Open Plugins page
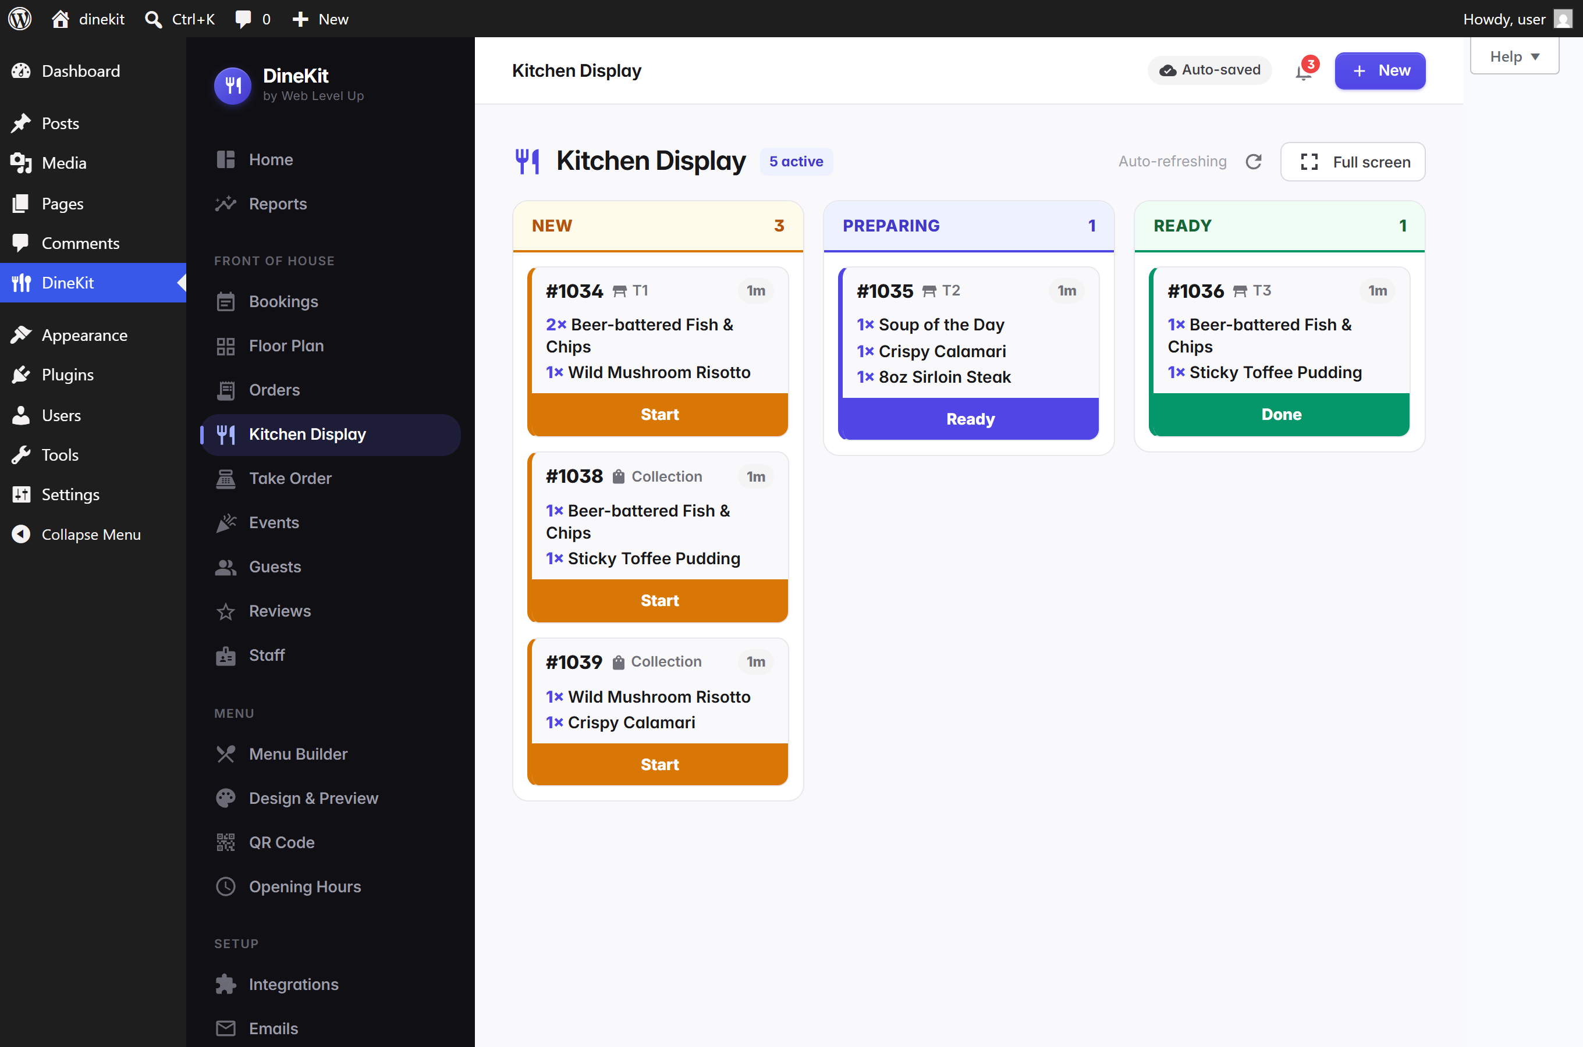This screenshot has width=1583, height=1047. 93,375
